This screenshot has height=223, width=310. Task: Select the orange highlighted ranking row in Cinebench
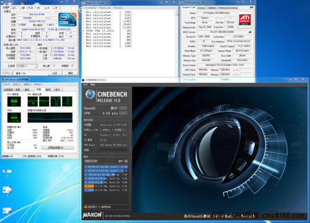[x=106, y=186]
